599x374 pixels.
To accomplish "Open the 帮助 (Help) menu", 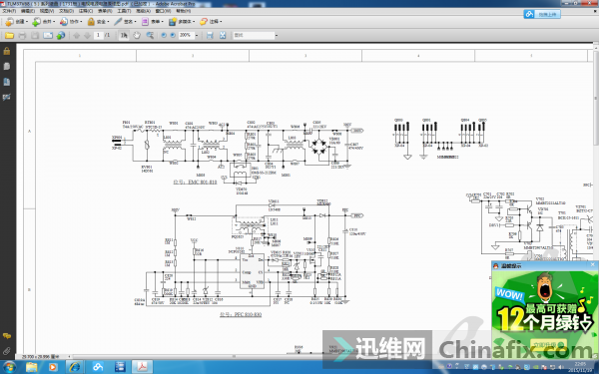I will (x=183, y=11).
